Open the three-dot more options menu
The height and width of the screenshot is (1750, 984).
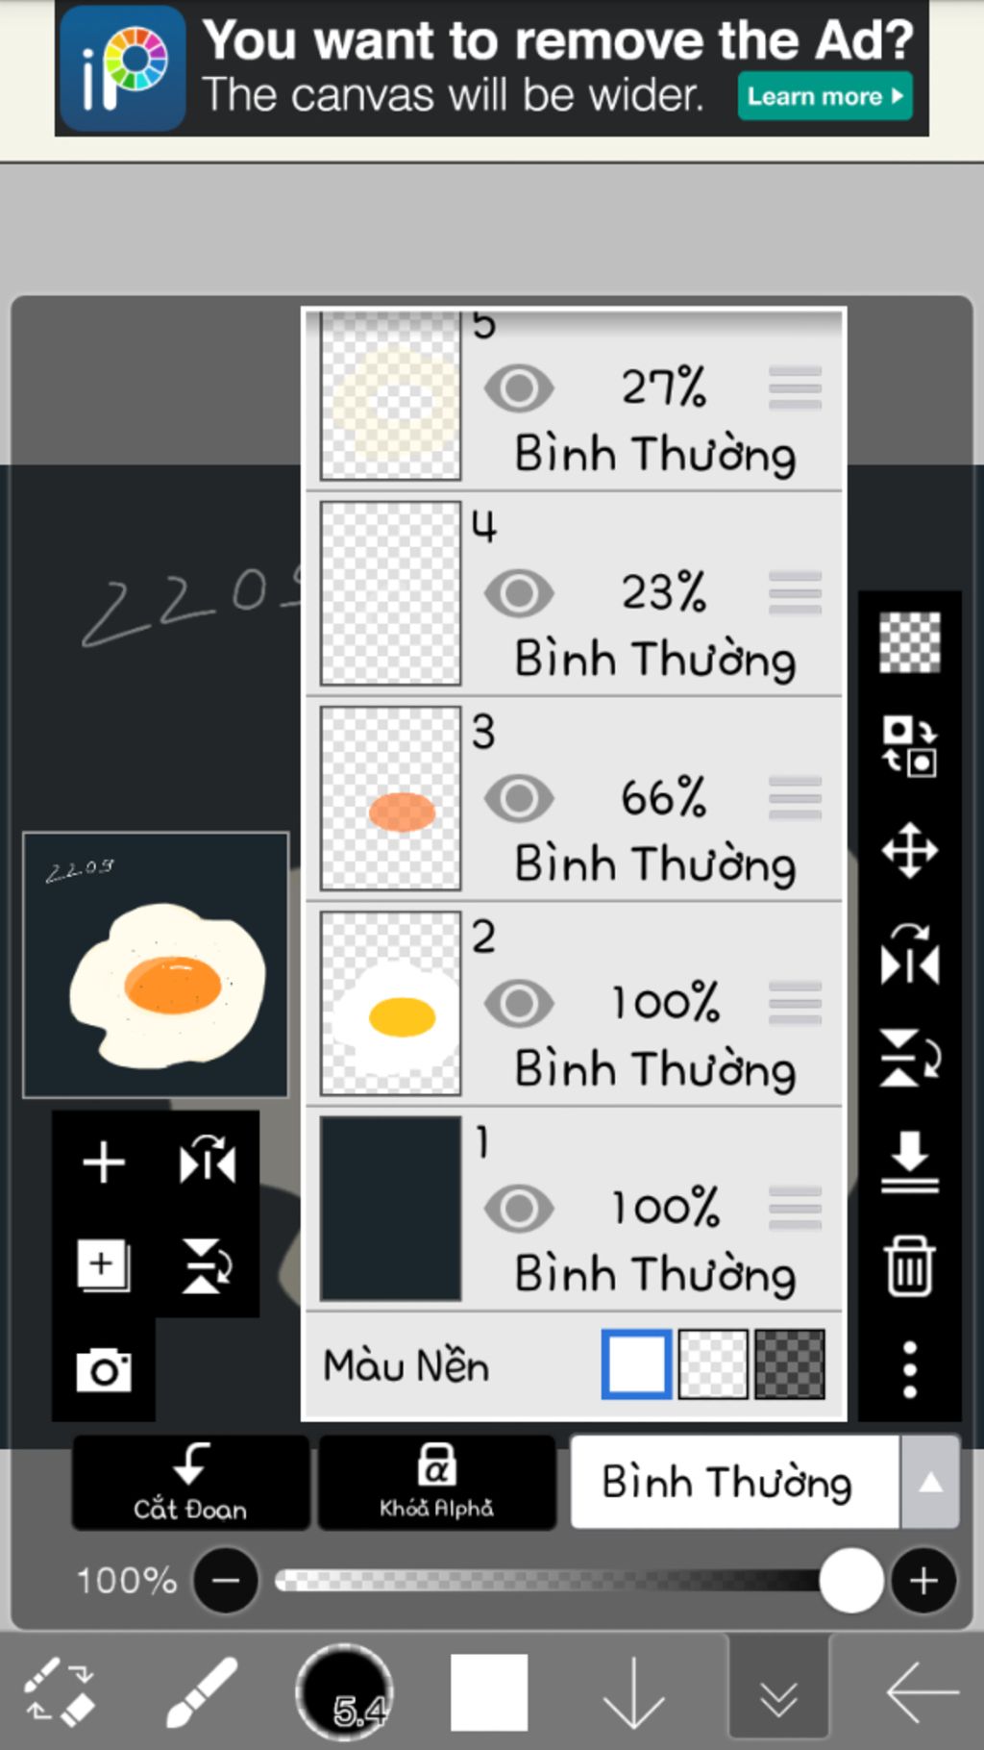coord(909,1369)
